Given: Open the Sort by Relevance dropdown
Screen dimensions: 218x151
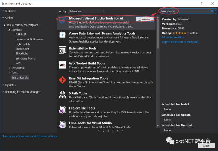Looking at the screenshot, I should (87, 11).
